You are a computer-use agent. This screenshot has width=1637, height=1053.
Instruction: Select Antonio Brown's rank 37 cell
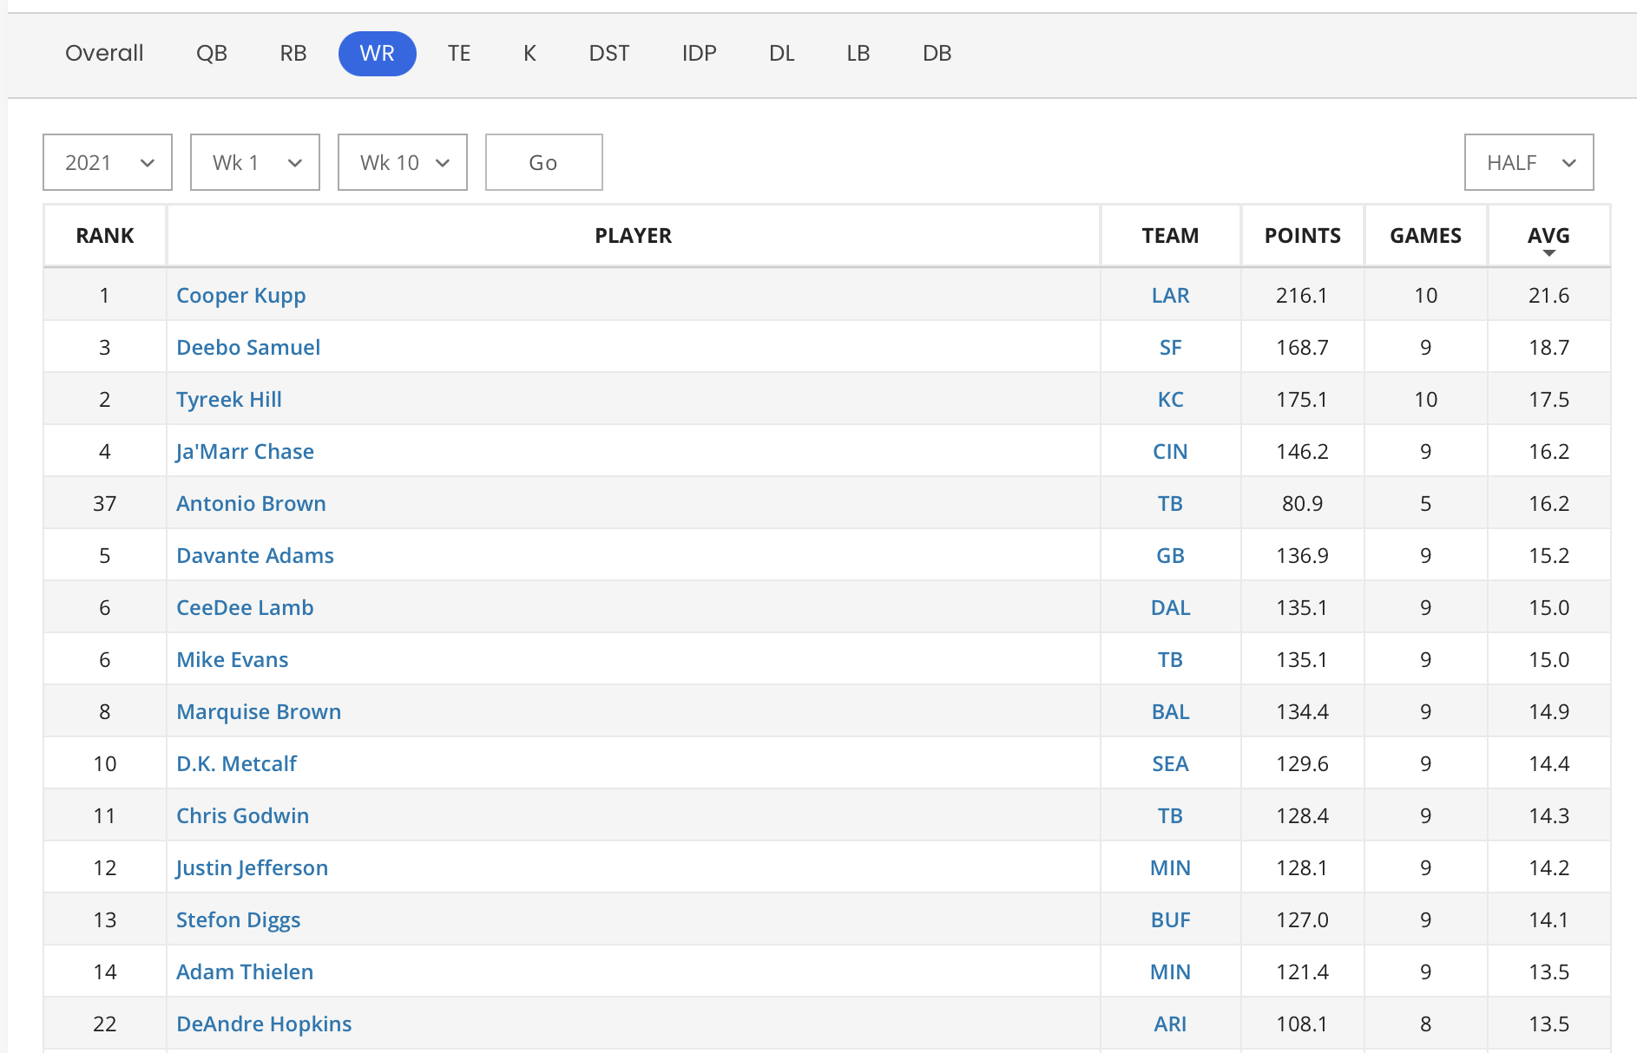pyautogui.click(x=105, y=504)
